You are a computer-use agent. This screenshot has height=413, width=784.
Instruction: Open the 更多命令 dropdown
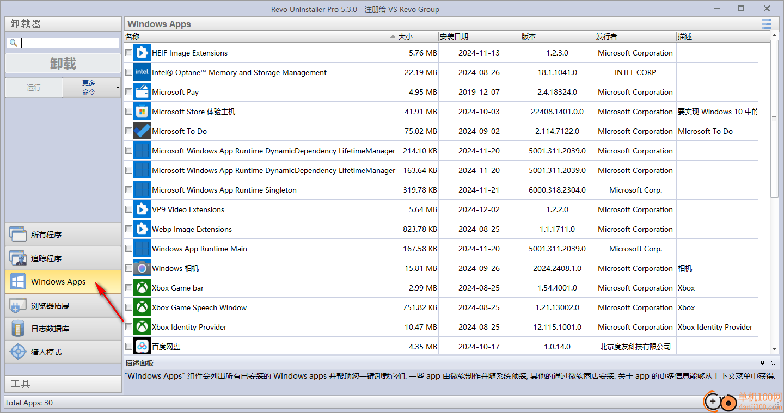[92, 88]
